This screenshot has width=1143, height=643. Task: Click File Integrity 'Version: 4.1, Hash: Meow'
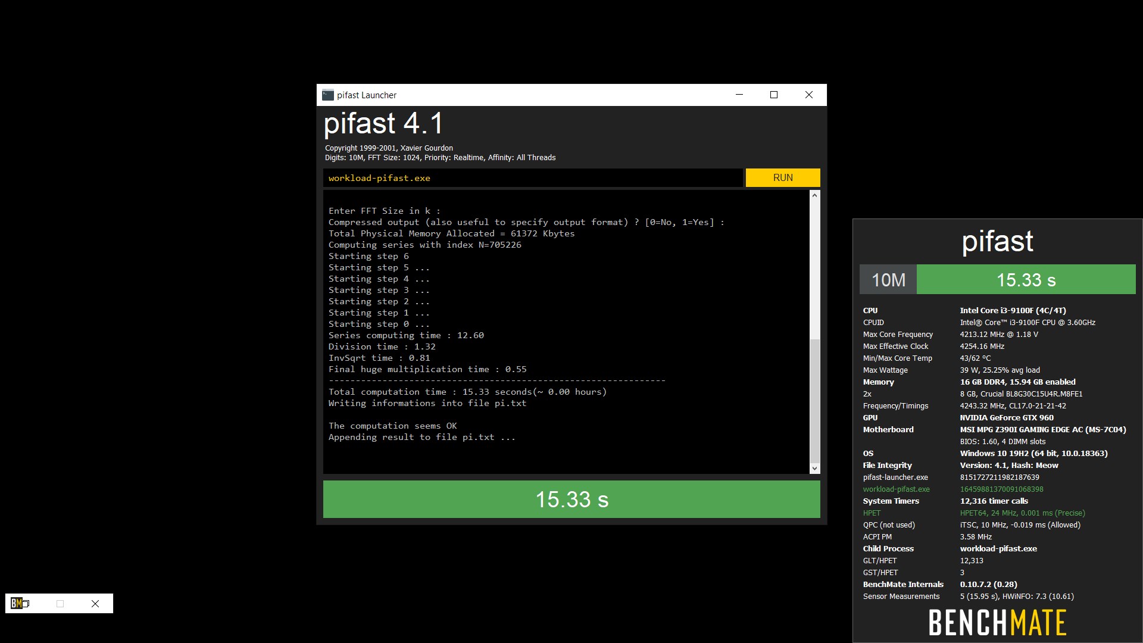pyautogui.click(x=1009, y=466)
